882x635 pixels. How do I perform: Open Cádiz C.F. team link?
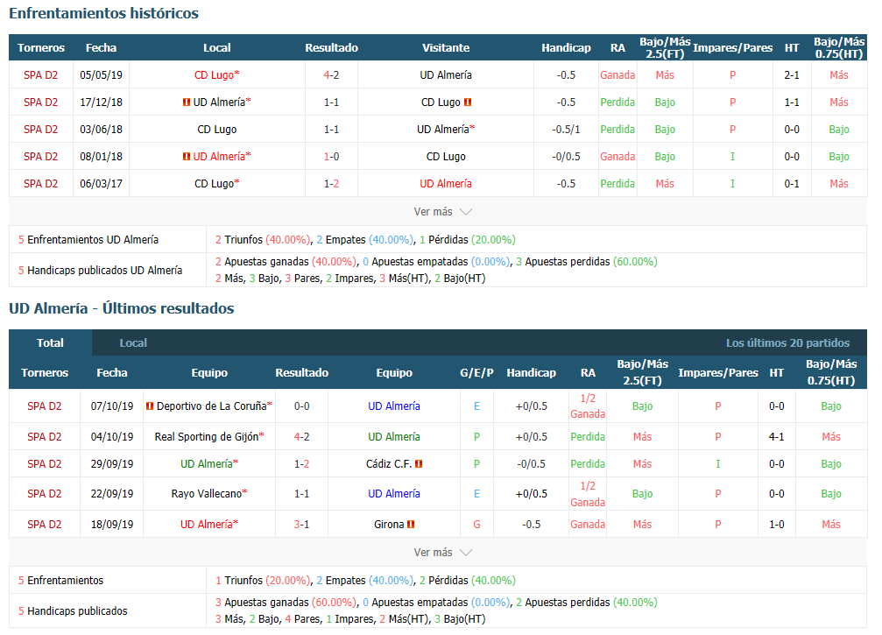[389, 464]
